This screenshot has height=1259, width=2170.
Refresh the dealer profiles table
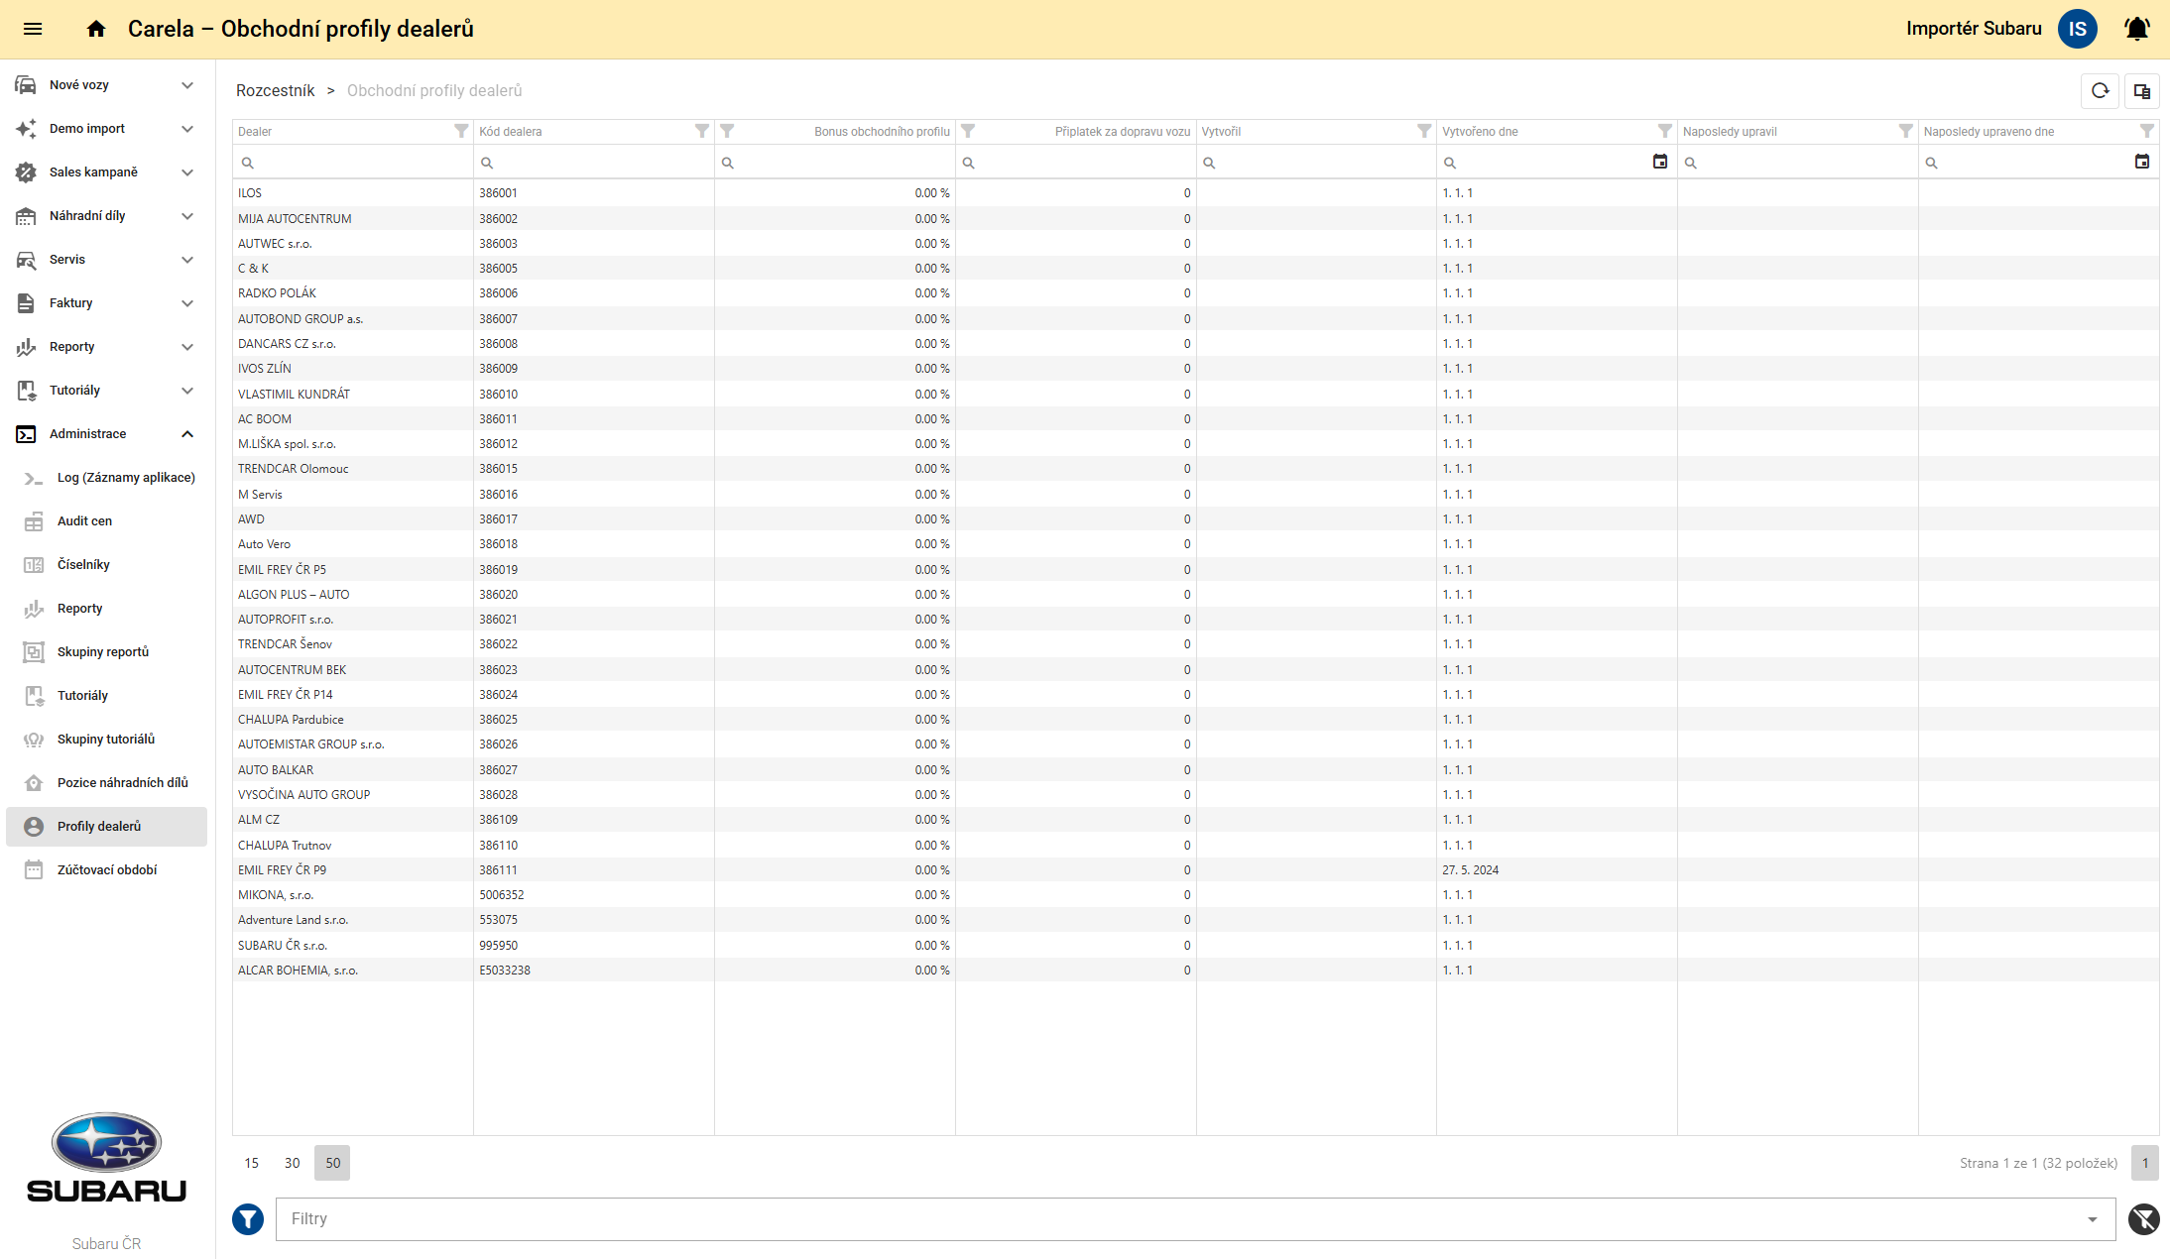tap(2100, 91)
